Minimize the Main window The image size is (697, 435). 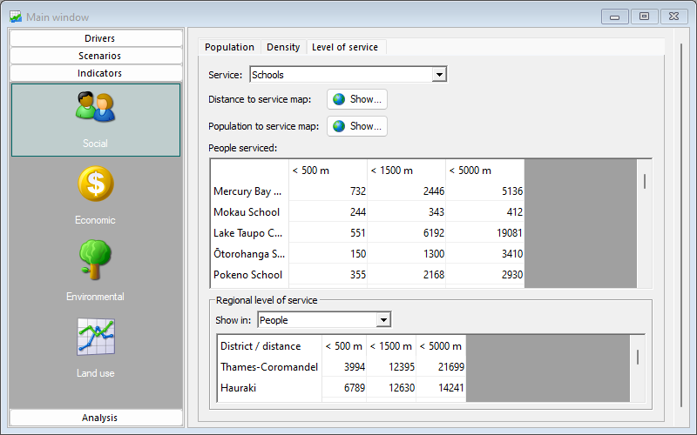click(x=615, y=17)
